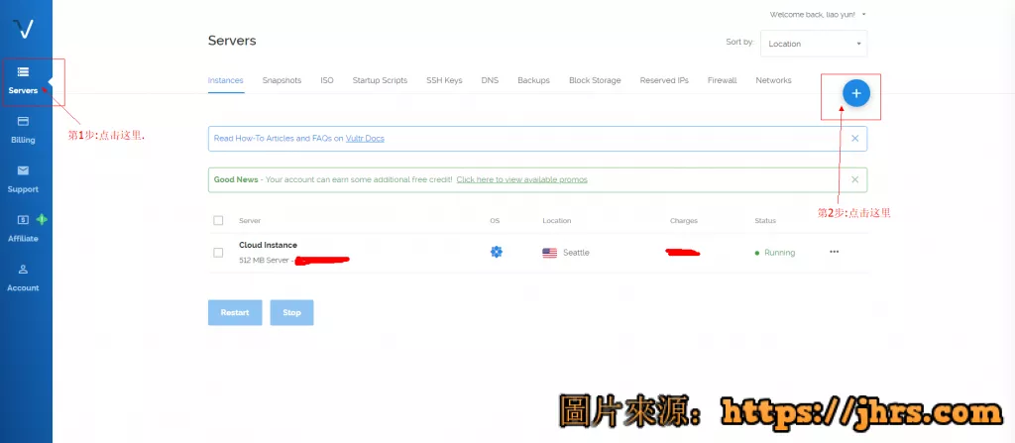The height and width of the screenshot is (443, 1015).
Task: Dismiss the Good News promo banner
Action: [855, 179]
